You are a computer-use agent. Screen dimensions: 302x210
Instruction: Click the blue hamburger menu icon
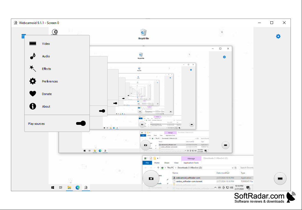(23, 36)
